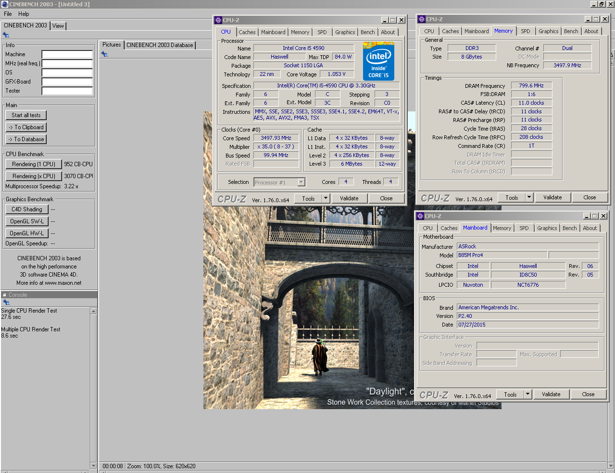Click the '3497.93 MHz' core speed value
This screenshot has width=615, height=473.
(x=276, y=138)
